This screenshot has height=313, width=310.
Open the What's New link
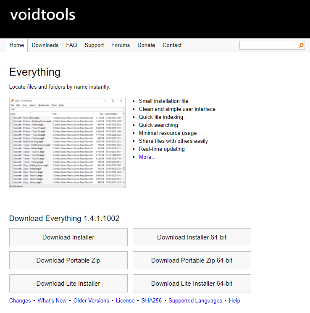coord(52,301)
